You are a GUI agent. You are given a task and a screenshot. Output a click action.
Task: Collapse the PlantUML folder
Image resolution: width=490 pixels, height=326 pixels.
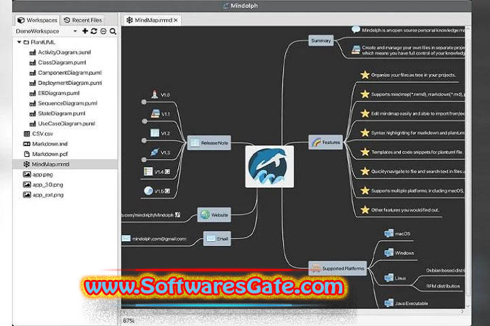point(19,42)
